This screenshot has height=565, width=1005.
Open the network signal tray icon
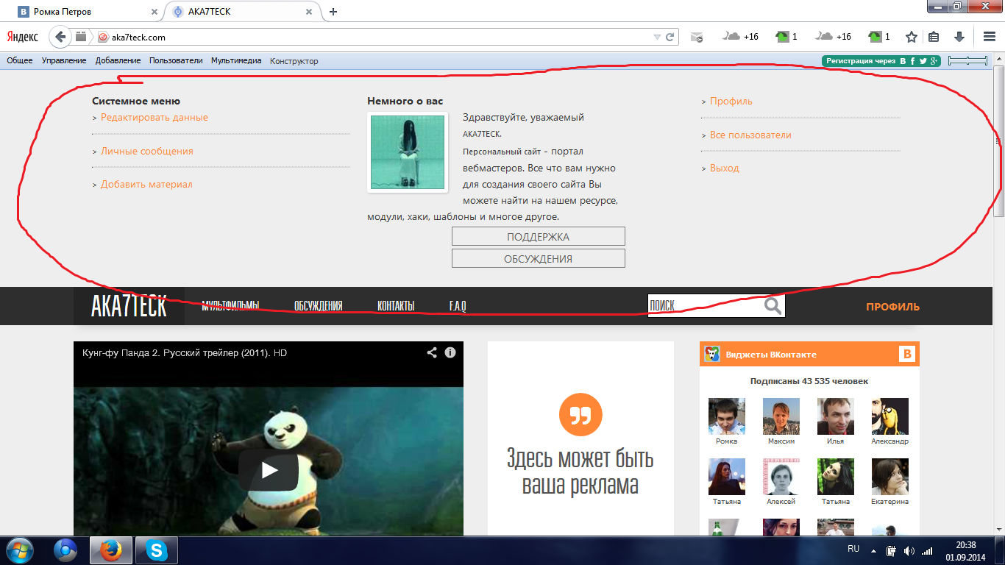[927, 550]
